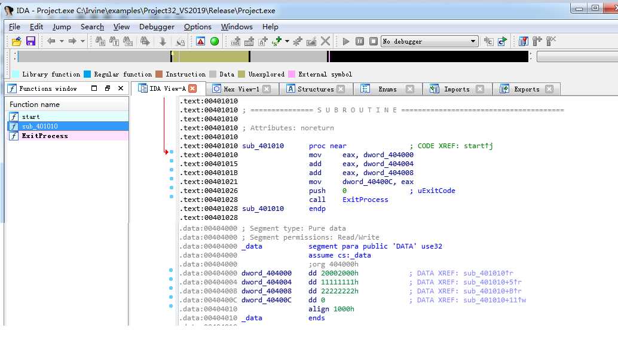This screenshot has width=618, height=340.
Task: Close the Exports tab
Action: tap(549, 88)
